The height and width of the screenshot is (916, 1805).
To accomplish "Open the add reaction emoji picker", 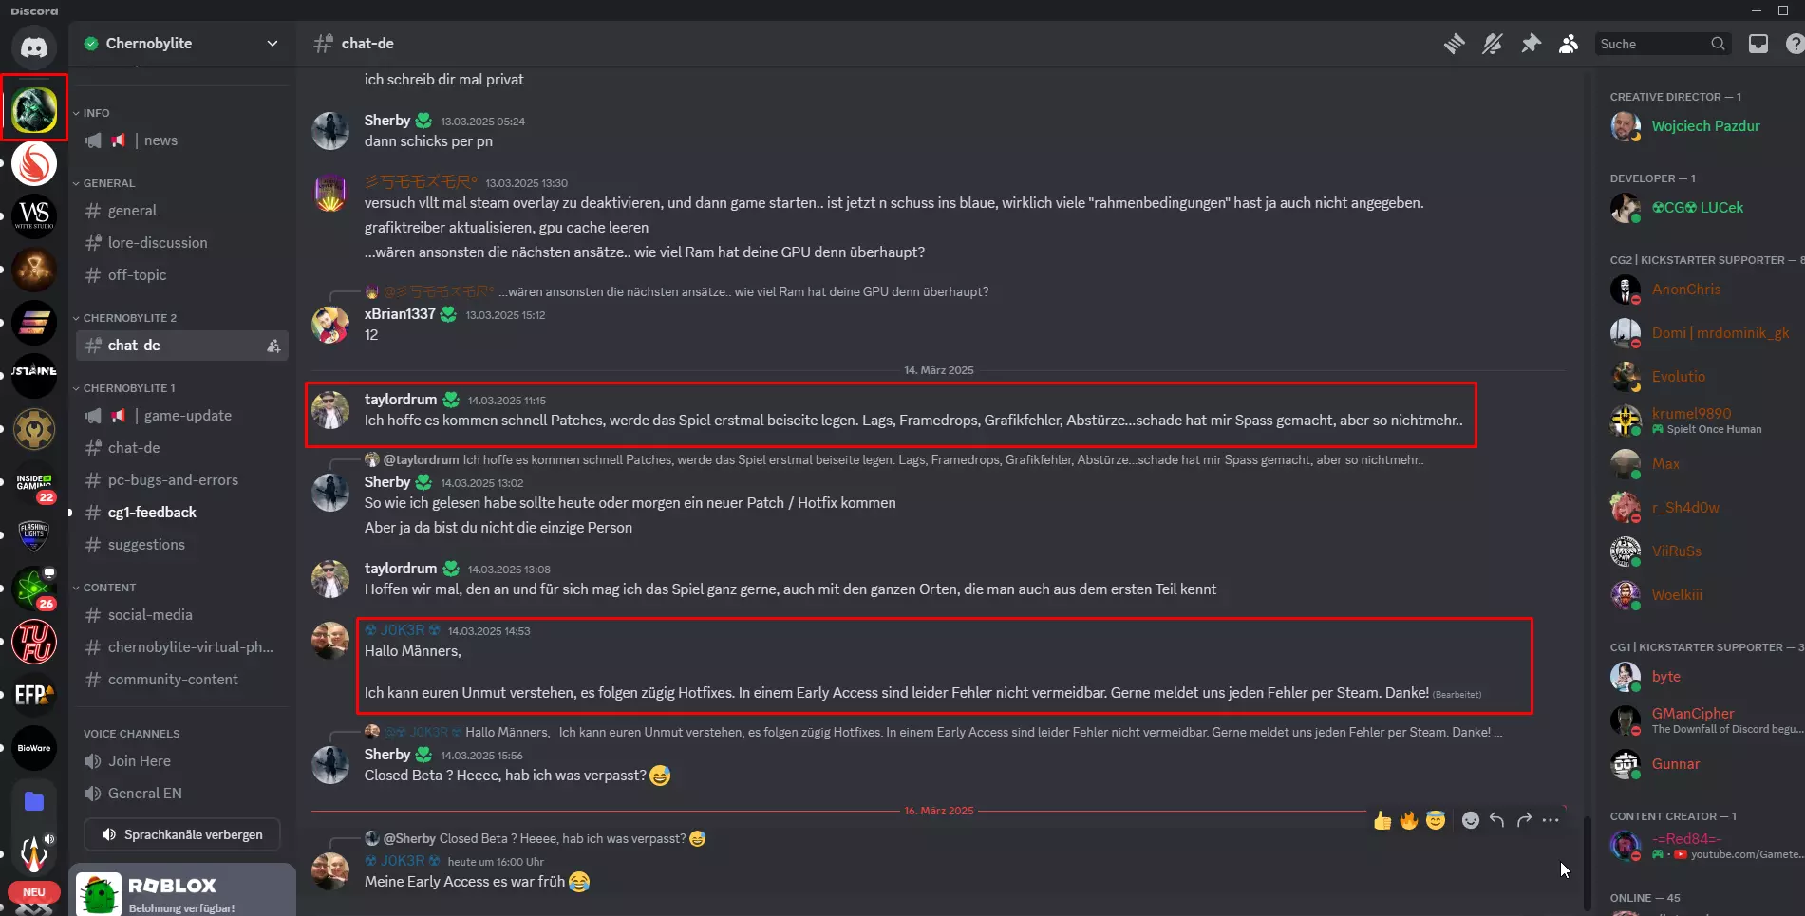I will pos(1470,820).
